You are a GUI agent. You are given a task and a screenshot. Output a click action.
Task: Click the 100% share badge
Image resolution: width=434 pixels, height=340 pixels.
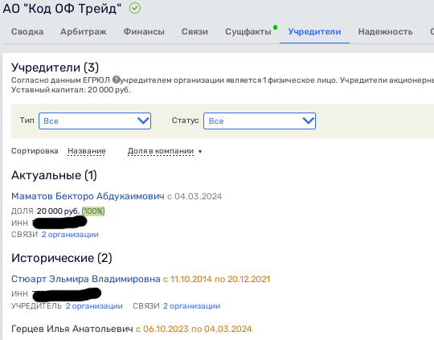pyautogui.click(x=93, y=211)
